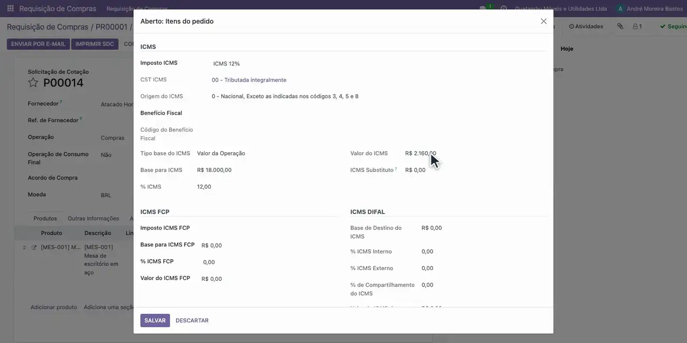Edit the % ICMS FCP field
The width and height of the screenshot is (687, 343).
pos(268,262)
